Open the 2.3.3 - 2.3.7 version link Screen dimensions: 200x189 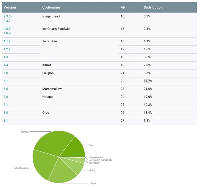click(x=8, y=19)
